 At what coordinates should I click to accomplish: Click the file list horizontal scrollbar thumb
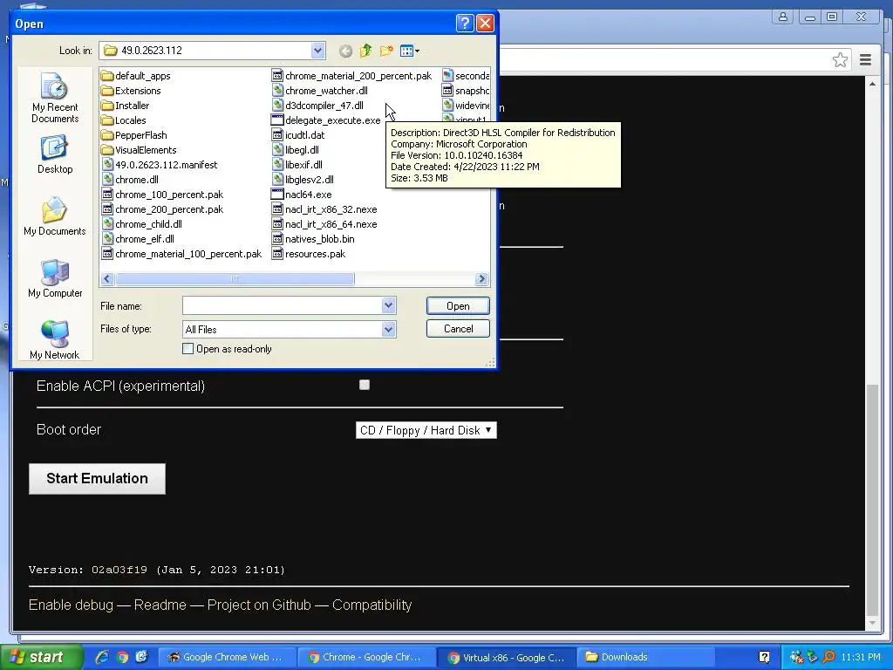(234, 278)
